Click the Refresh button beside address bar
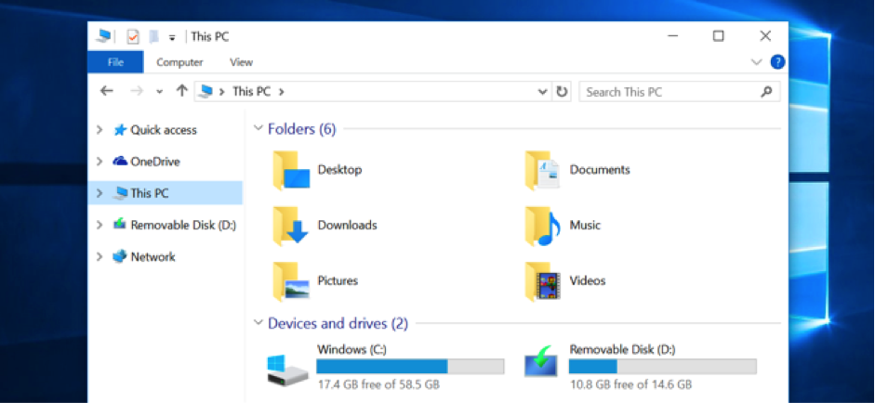Screen dimensions: 875x403 pos(562,92)
